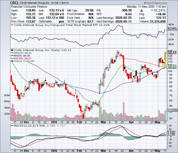The width and height of the screenshot is (178, 153).
Task: Click the volume bars icon in legend
Action: point(12,61)
